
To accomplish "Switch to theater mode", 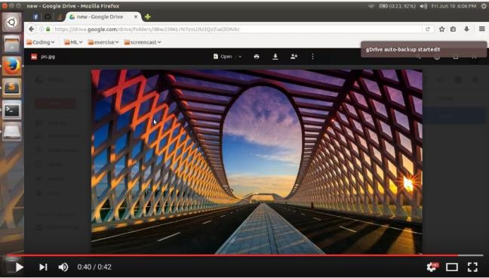I will (x=452, y=267).
